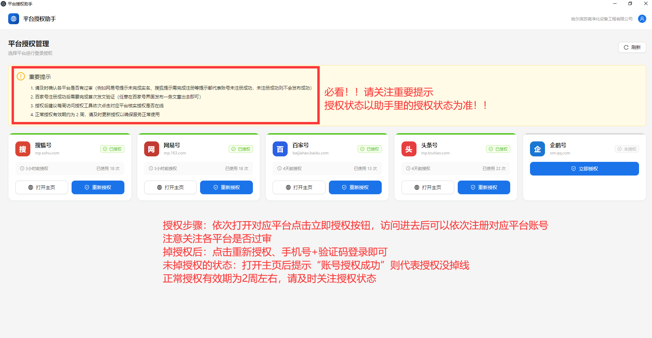This screenshot has height=338, width=652.
Task: Re-authorize the 头条号 account
Action: (484, 187)
